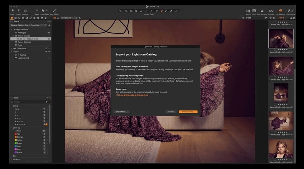Image resolution: width=304 pixels, height=169 pixels.
Task: Click the browser sort order arrows icon
Action: 274,18
